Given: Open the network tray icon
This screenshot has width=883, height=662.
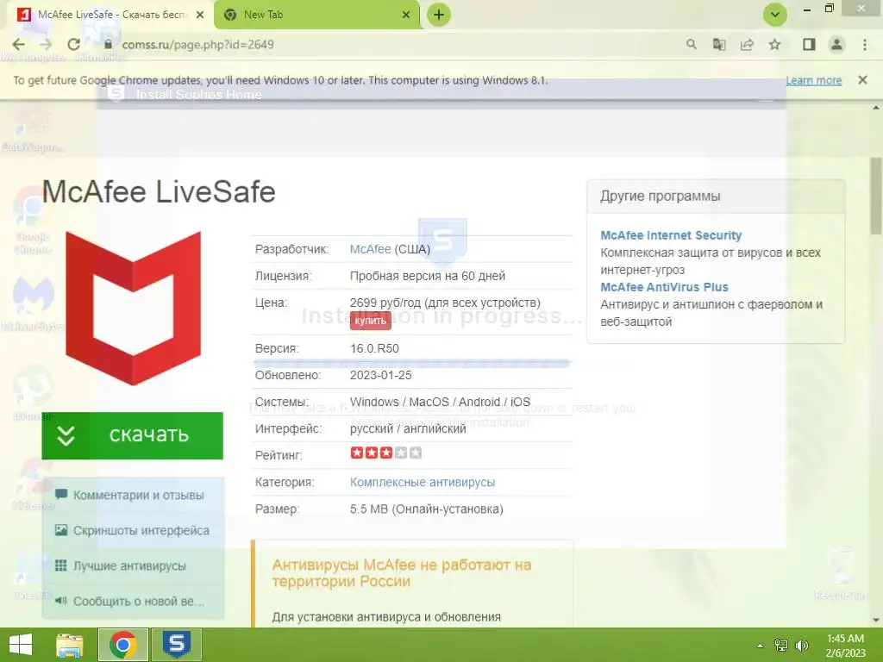Looking at the screenshot, I should [x=781, y=645].
